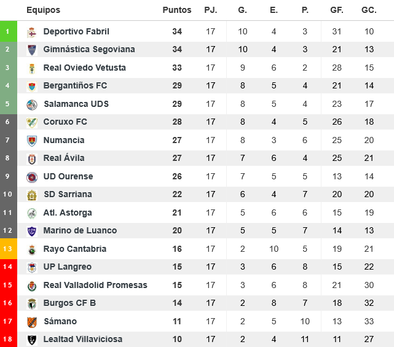Click the Real Oviedo Vetusta badge
The image size is (394, 347).
32,68
